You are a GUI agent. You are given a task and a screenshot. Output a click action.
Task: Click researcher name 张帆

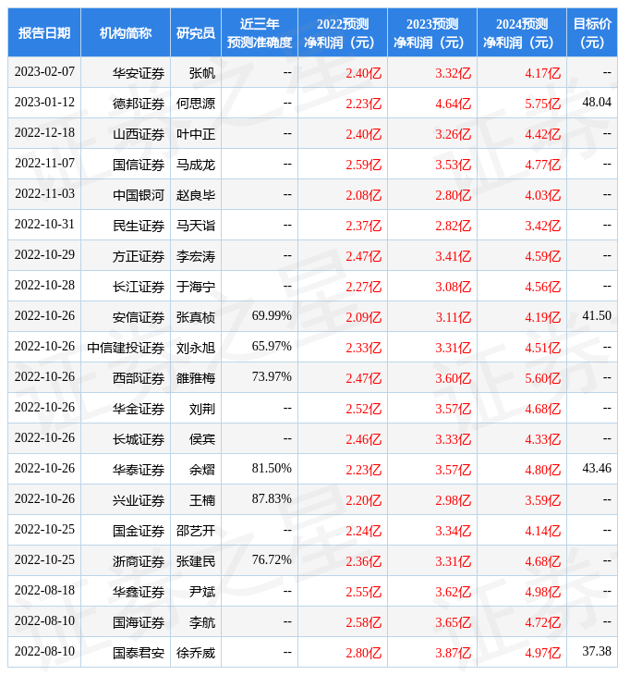pyautogui.click(x=202, y=73)
